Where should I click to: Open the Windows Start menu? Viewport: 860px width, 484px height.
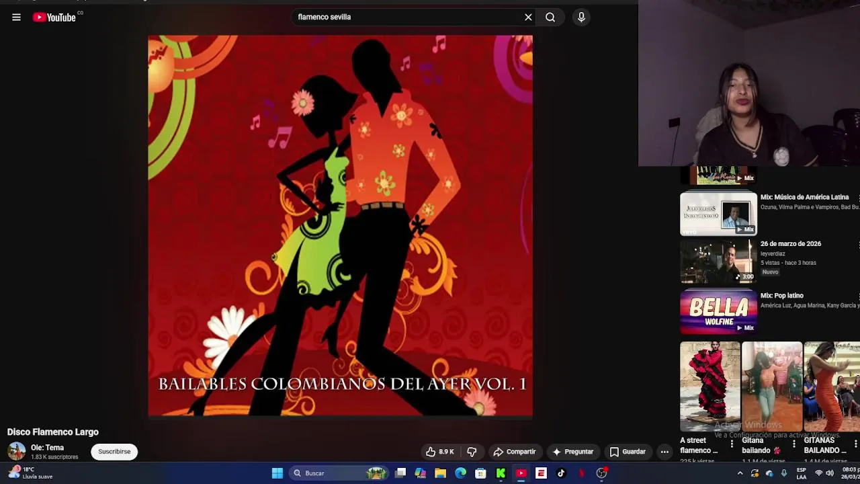(277, 473)
